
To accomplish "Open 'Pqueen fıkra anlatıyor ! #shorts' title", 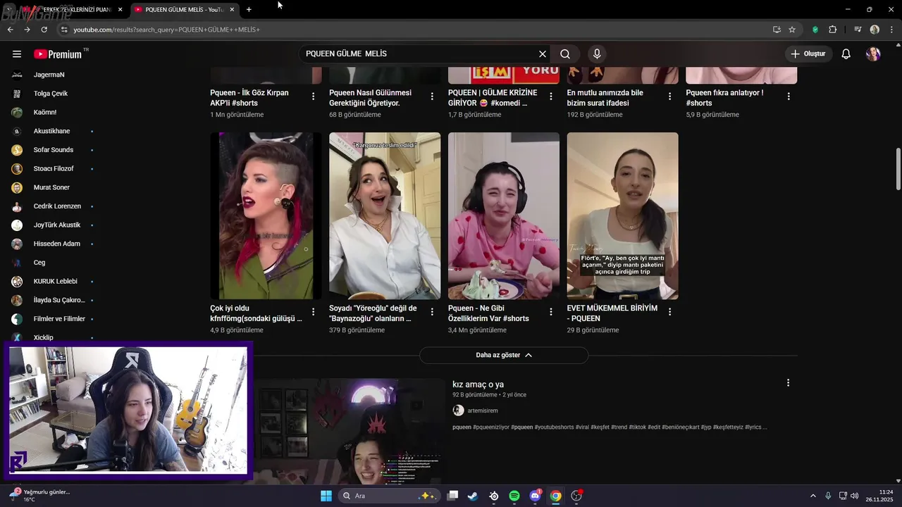I will [x=724, y=98].
